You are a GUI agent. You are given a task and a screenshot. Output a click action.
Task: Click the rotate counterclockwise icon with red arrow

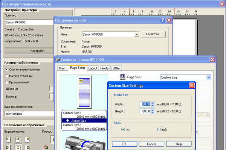tap(46, 147)
